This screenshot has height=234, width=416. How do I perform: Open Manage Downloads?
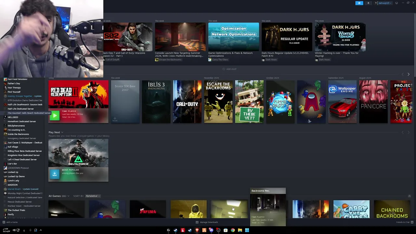click(x=207, y=222)
